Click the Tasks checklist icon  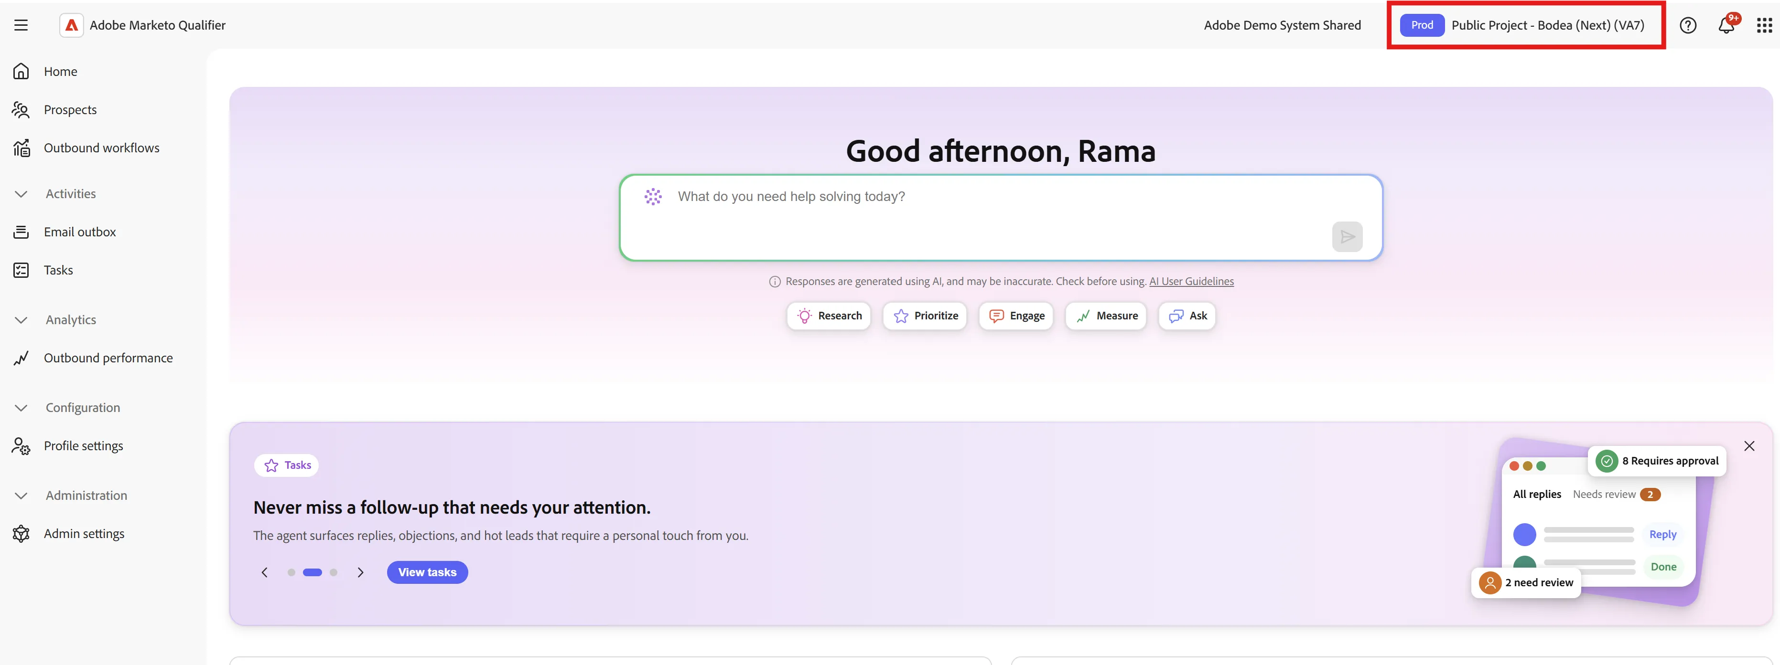(x=21, y=270)
